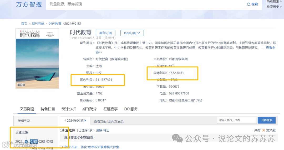
Task: Switch to the 征稿启事 tab
Action: point(110,109)
